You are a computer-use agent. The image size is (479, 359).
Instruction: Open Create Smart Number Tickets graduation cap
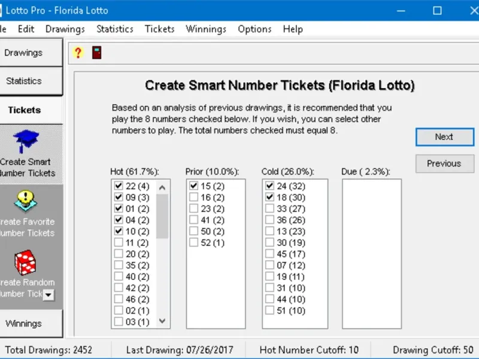(26, 141)
